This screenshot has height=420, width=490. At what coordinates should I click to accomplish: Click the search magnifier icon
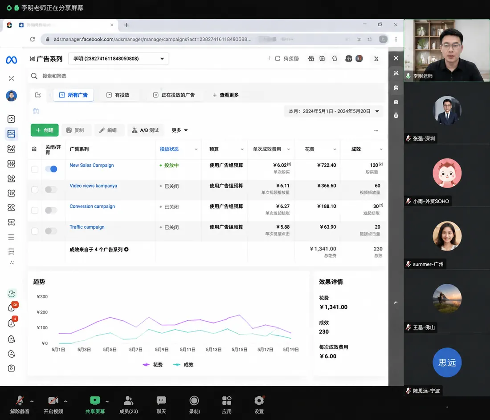click(x=34, y=76)
